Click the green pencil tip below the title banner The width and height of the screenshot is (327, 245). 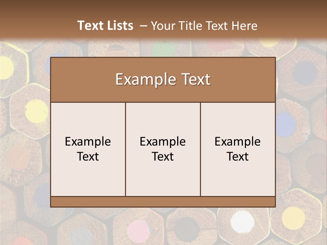coord(163,49)
